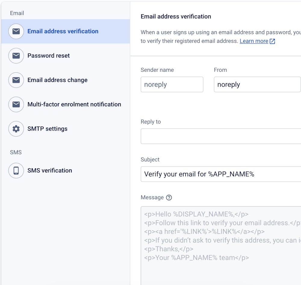Focus the Reply to field
The image size is (301, 285).
click(221, 136)
